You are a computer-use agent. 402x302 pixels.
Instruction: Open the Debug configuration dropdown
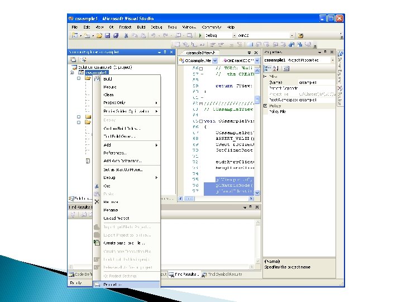[x=234, y=35]
